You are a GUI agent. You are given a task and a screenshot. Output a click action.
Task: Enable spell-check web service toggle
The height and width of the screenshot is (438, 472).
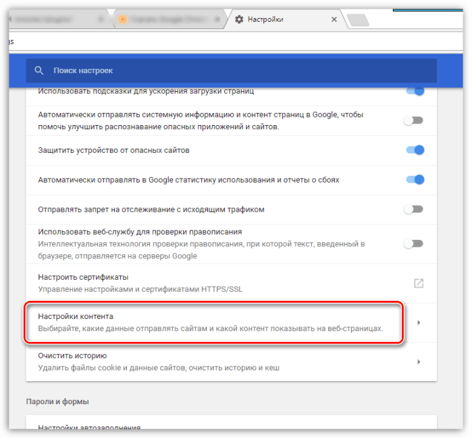pyautogui.click(x=413, y=243)
